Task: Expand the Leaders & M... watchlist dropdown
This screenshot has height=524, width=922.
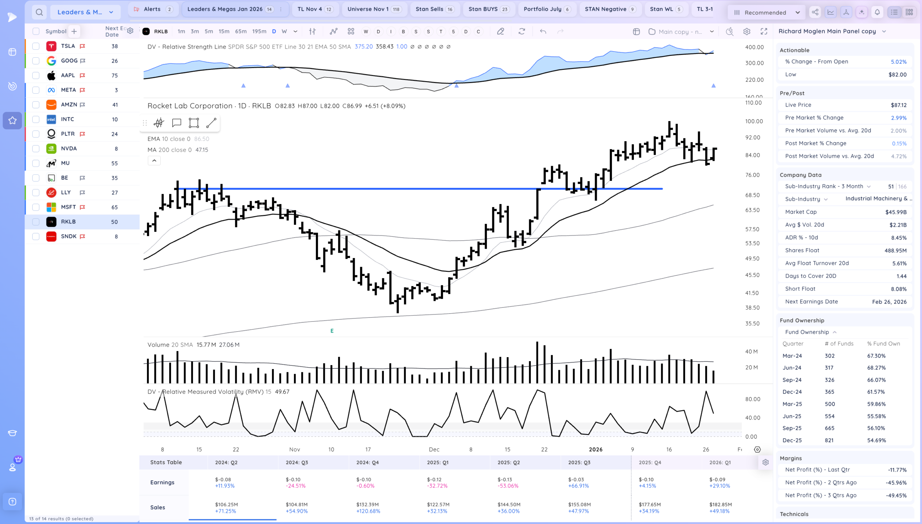Action: tap(85, 12)
